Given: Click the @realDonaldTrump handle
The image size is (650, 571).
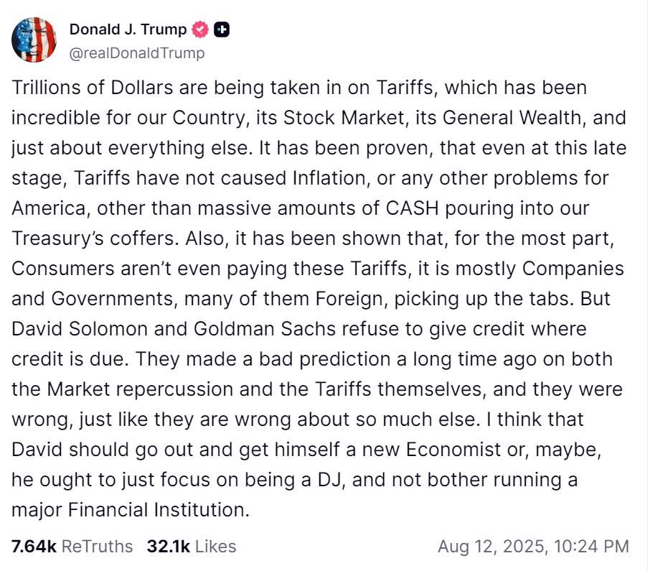Looking at the screenshot, I should pyautogui.click(x=137, y=53).
